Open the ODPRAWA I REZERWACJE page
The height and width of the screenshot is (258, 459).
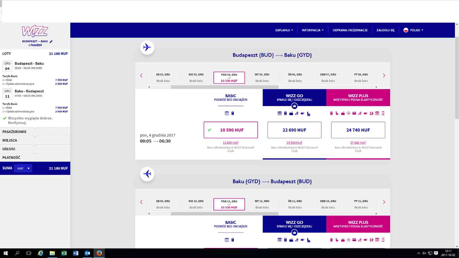[x=350, y=30]
